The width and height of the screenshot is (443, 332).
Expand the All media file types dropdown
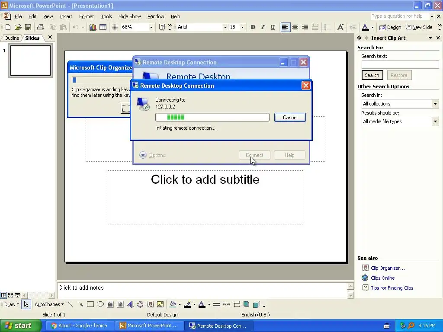[435, 121]
